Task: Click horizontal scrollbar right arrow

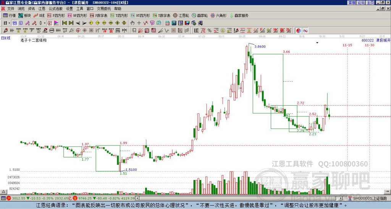Action: pyautogui.click(x=341, y=198)
